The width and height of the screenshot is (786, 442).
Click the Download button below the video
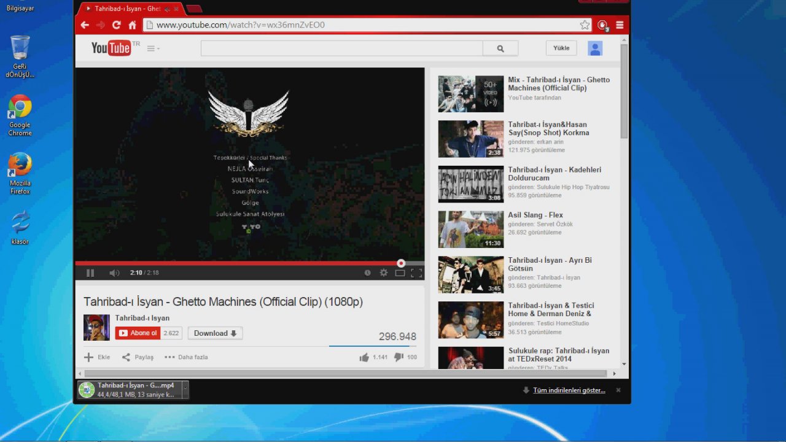[x=215, y=333]
